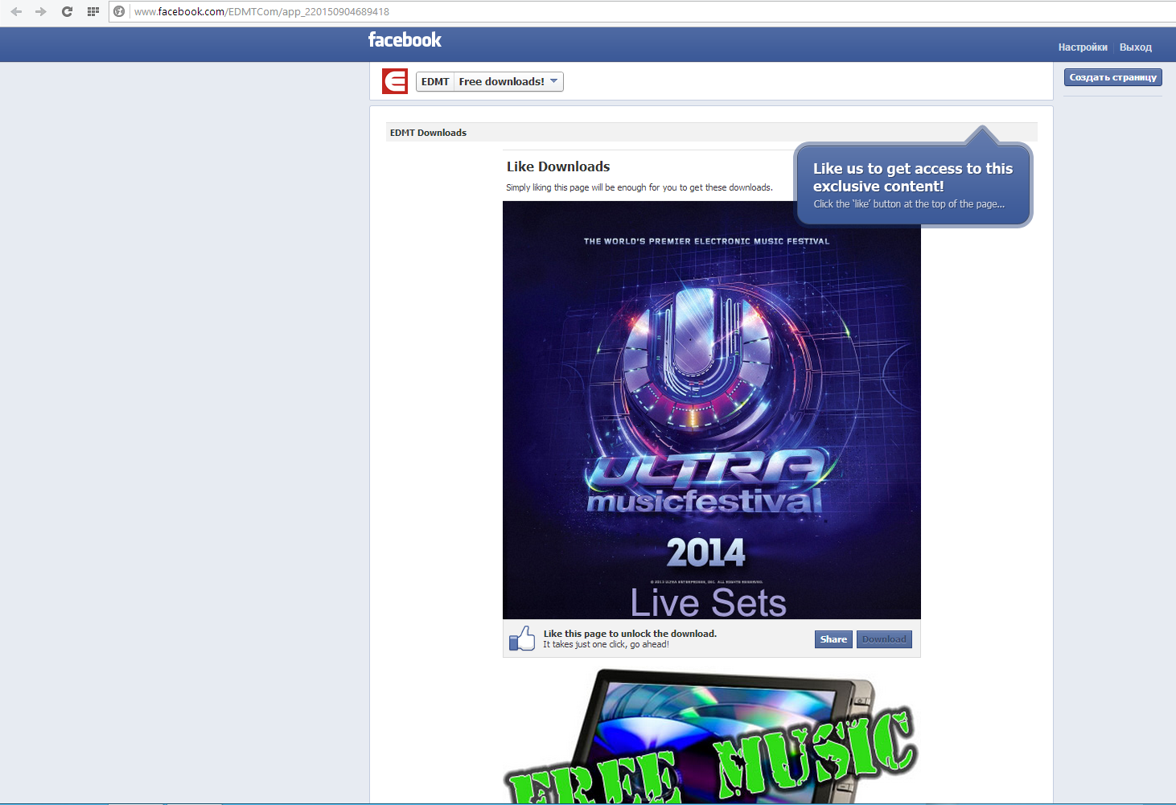Click the browser forward arrow
The width and height of the screenshot is (1176, 805).
point(41,11)
